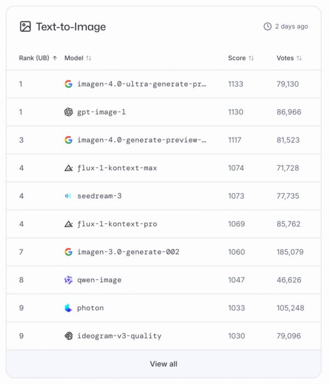Sort the leaderboard by Score
Viewport: 329px width, 385px height.
pyautogui.click(x=251, y=58)
